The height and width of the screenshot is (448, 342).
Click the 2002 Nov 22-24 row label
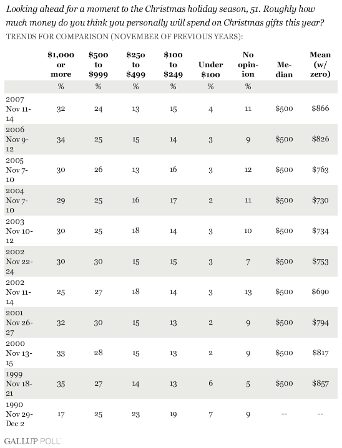point(19,262)
